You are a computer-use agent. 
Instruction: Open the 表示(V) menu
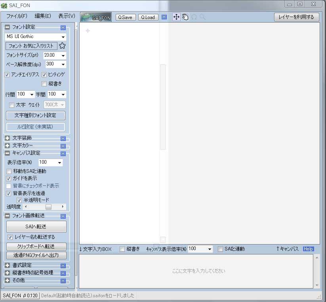(x=67, y=16)
